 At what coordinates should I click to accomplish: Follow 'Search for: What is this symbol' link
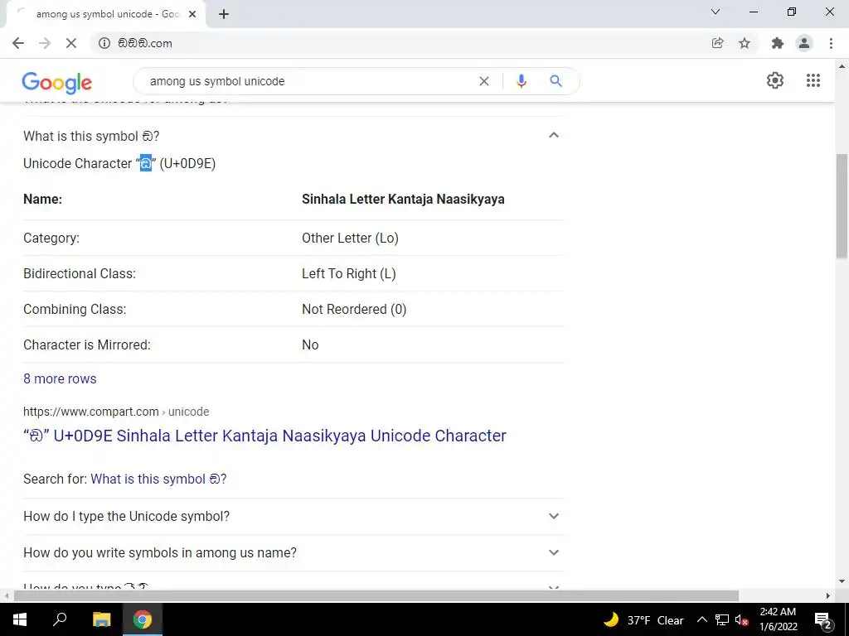click(158, 479)
